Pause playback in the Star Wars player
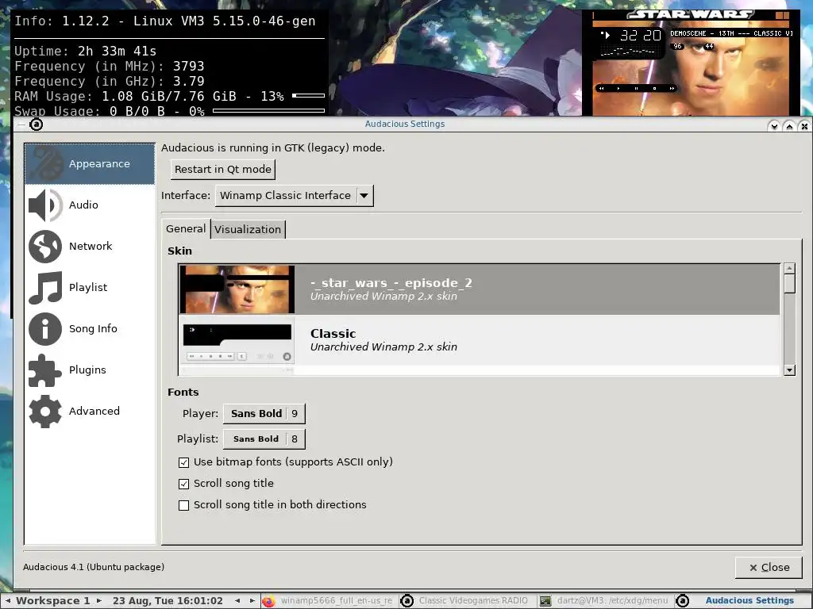The image size is (813, 609). [x=636, y=89]
